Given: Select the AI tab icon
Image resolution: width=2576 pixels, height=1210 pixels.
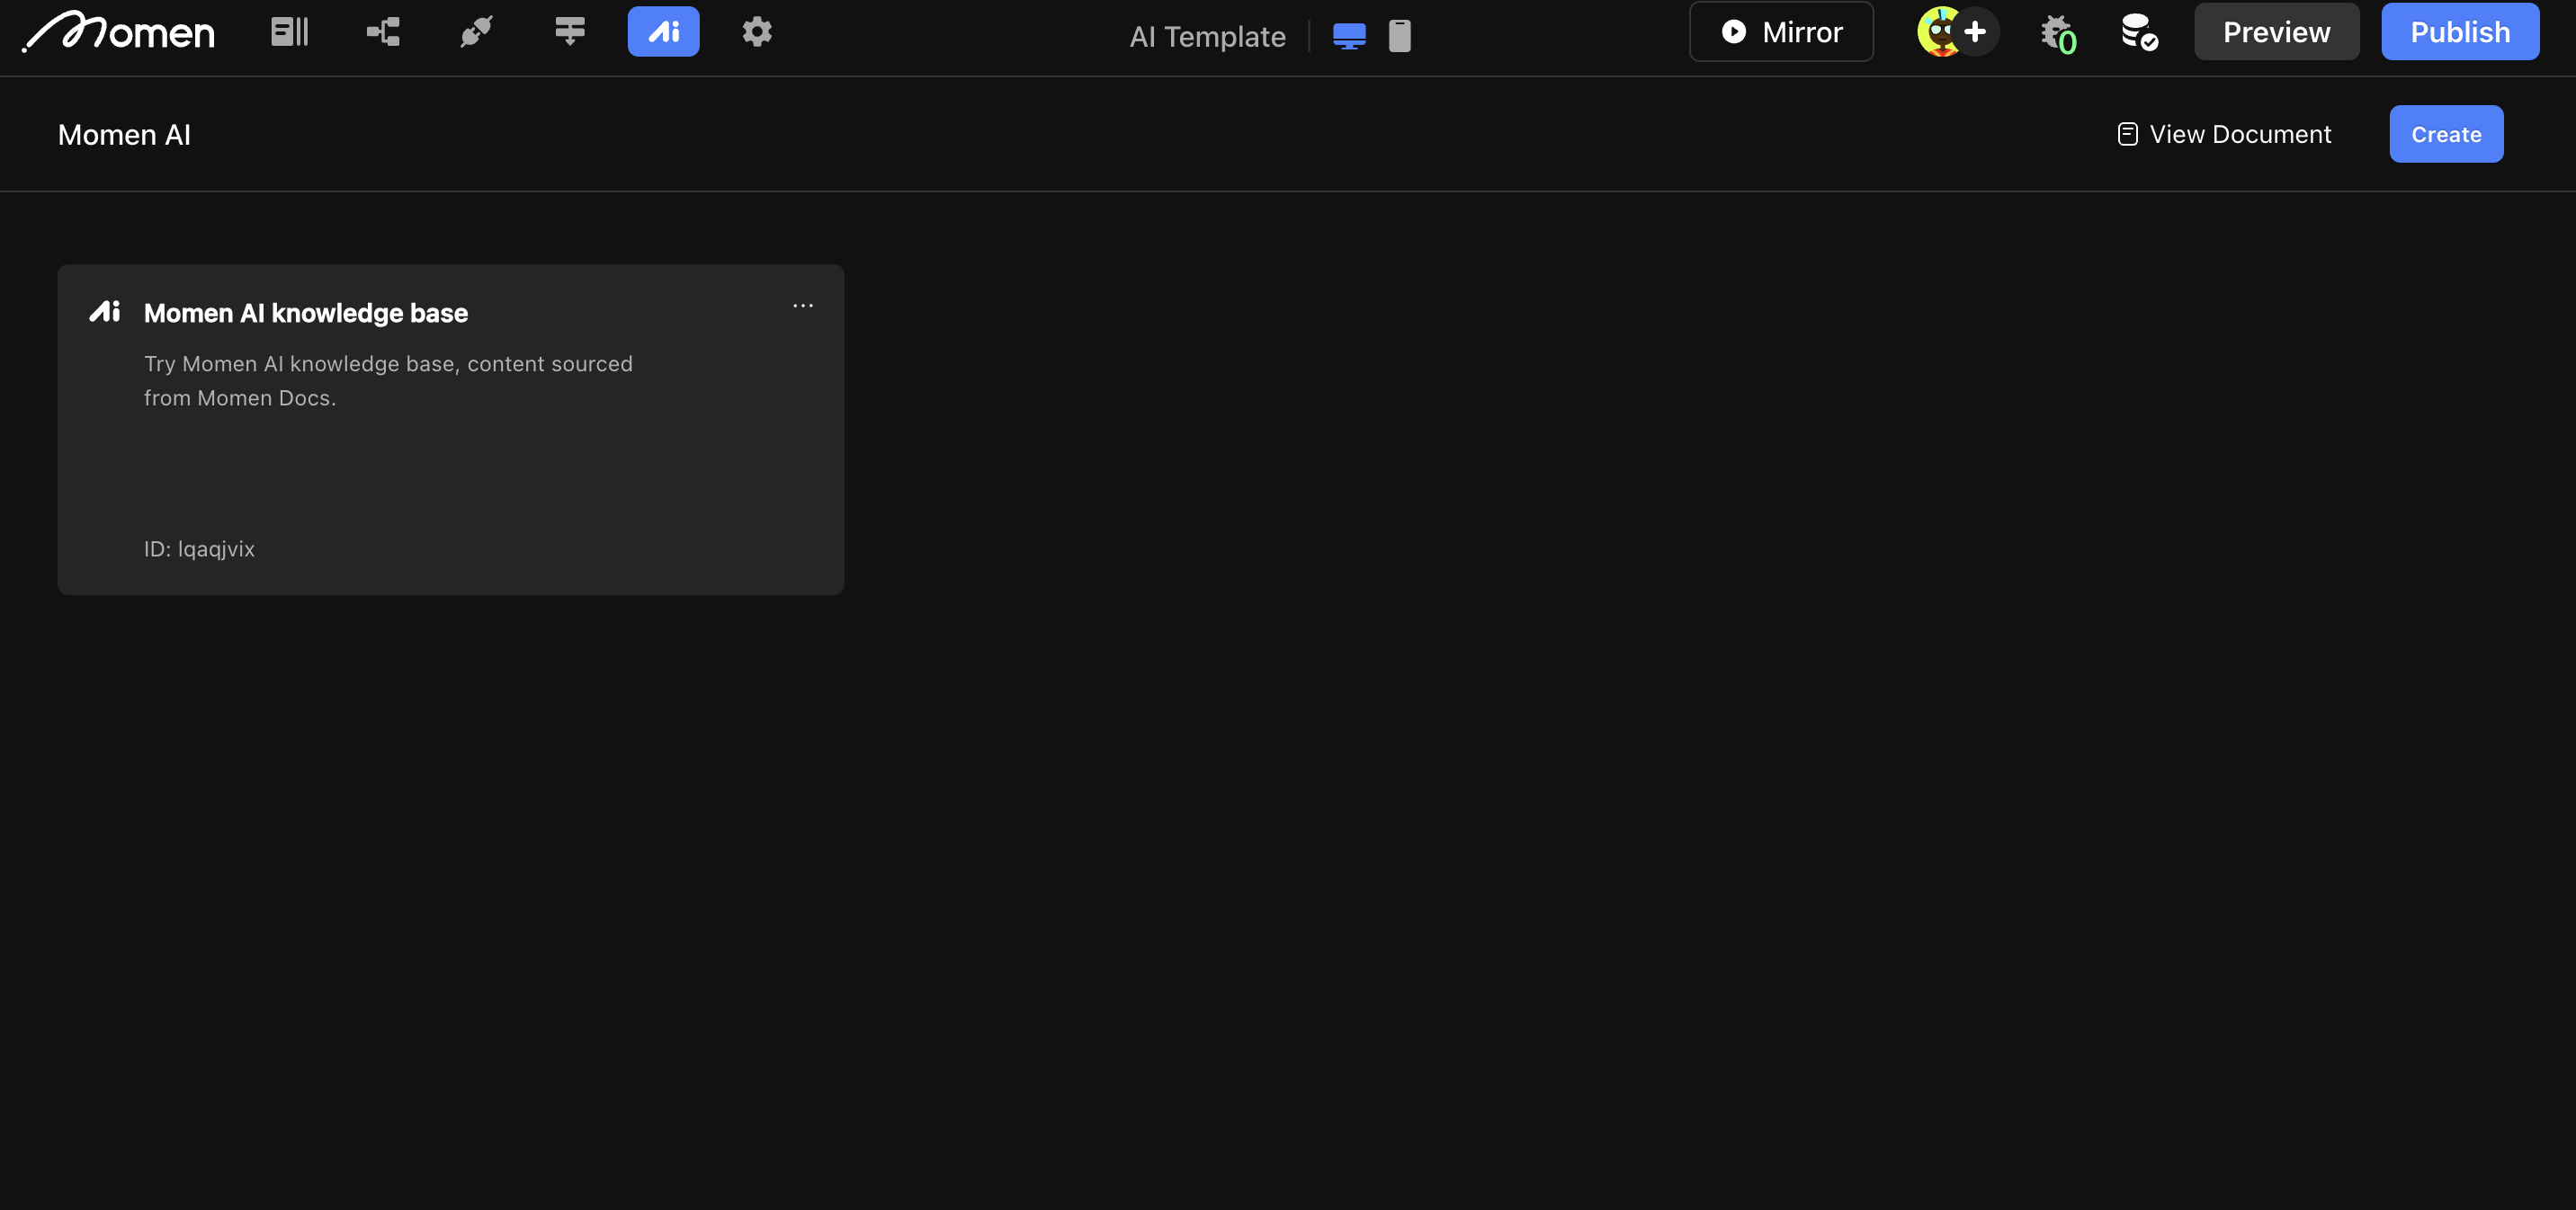Looking at the screenshot, I should point(663,32).
